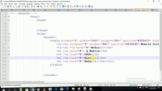The height and width of the screenshot is (91, 162).
Task: Open the Windows Start menu
Action: pyautogui.click(x=3, y=90)
